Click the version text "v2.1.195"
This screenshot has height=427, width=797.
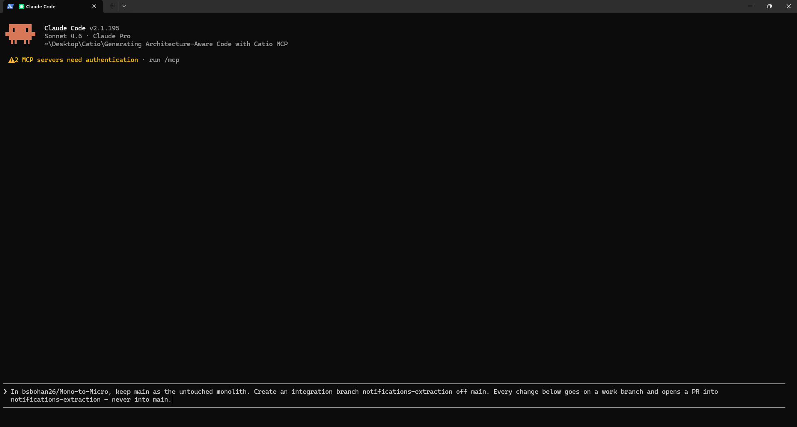[x=104, y=28]
